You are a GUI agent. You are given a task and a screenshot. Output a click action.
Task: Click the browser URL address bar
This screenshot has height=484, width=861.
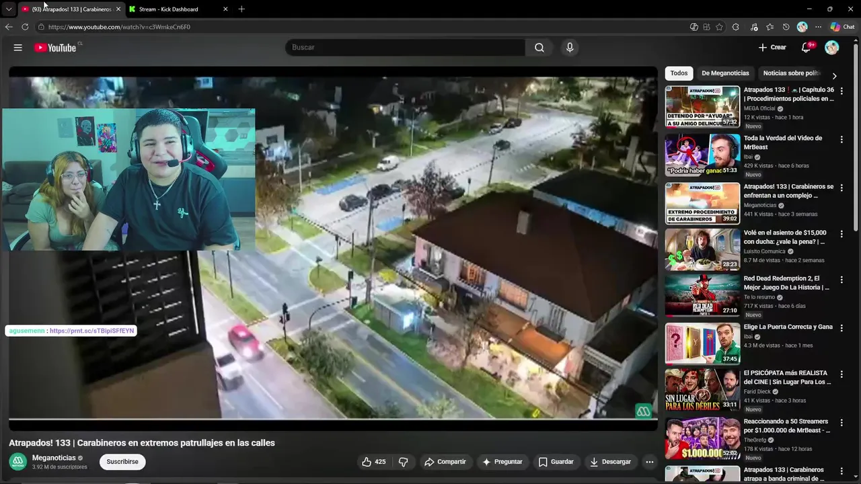(363, 27)
